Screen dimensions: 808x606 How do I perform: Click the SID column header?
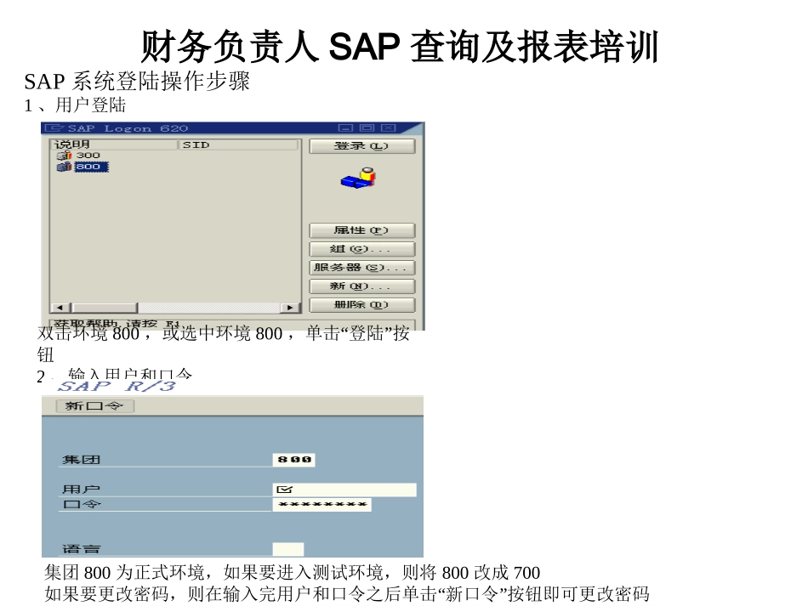[x=239, y=144]
